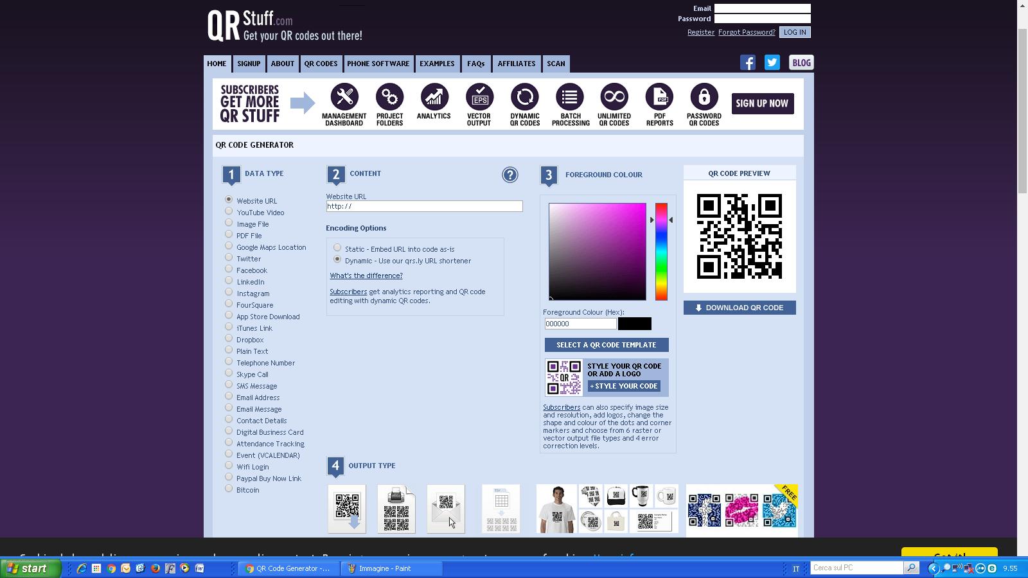
Task: Switch to Immagine - Paint taskbar window
Action: 391,568
